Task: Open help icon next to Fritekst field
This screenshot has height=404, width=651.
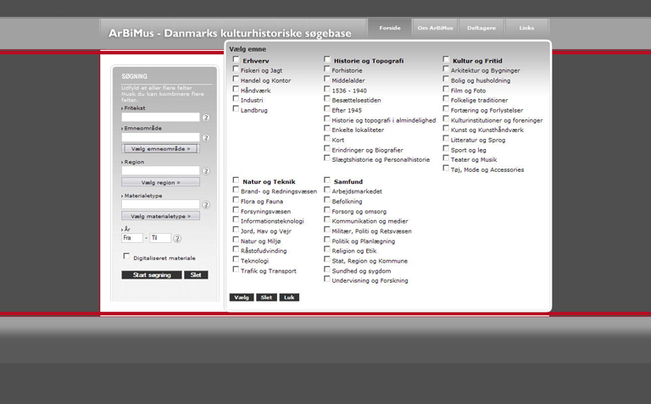Action: point(206,118)
